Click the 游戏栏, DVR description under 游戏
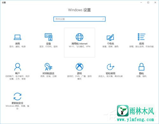159x124 pixels. click(79, 77)
